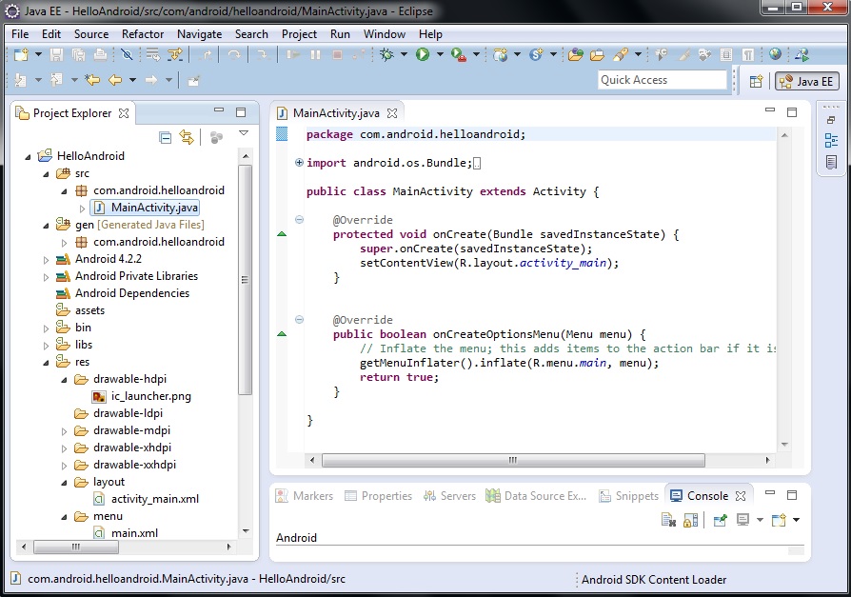Viewport: 851px width, 597px height.
Task: Click the Last Edit Location arrow icon
Action: point(91,80)
